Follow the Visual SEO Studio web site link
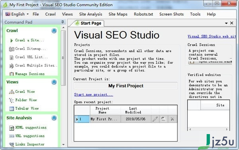Screen dimensions: 239x150 (212, 36)
